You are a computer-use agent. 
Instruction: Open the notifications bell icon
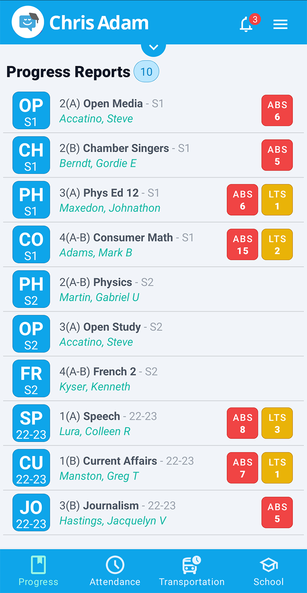[247, 24]
